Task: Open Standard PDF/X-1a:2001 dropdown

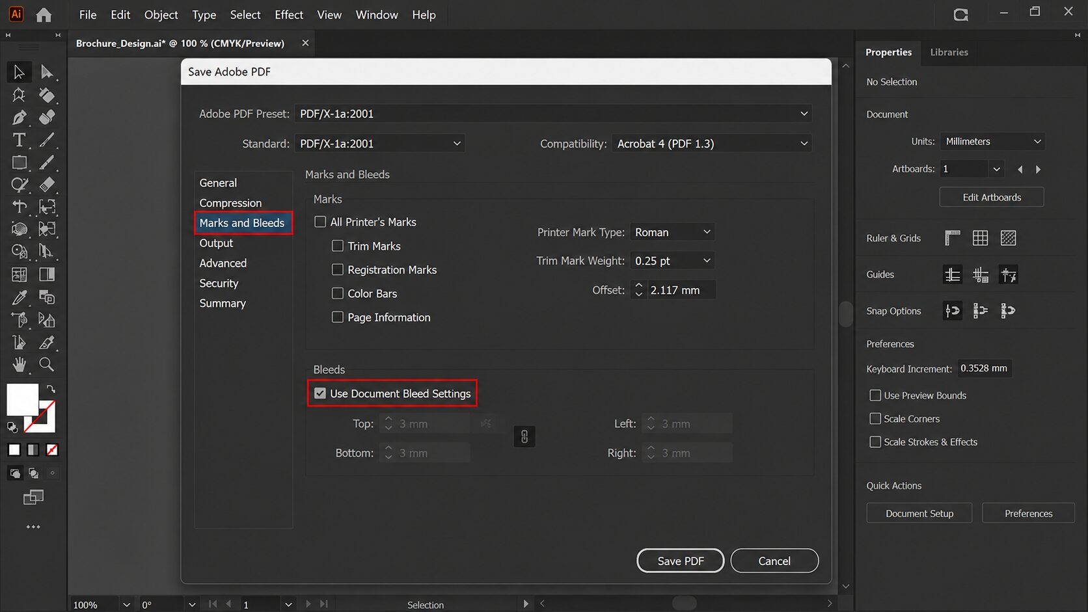Action: click(x=380, y=144)
